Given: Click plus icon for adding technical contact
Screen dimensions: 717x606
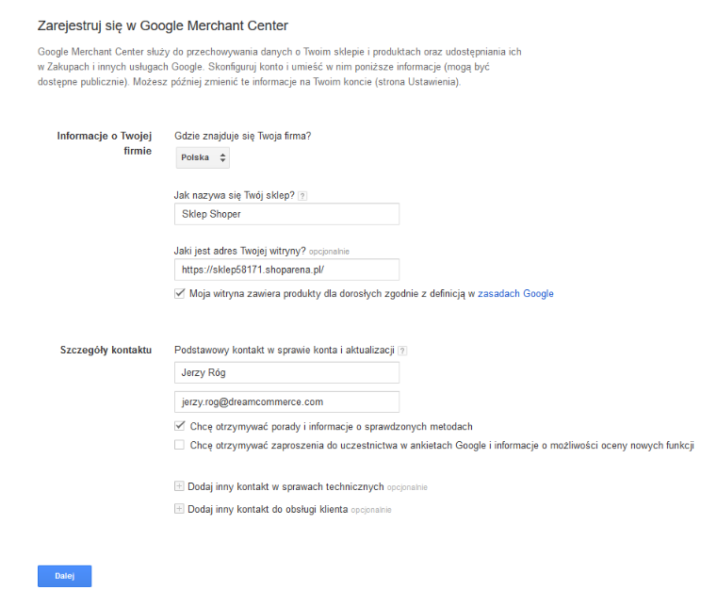Looking at the screenshot, I should tap(180, 487).
